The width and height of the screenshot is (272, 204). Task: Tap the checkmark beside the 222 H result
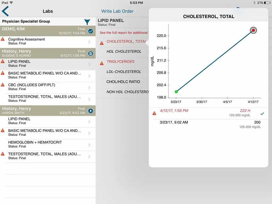(x=262, y=114)
